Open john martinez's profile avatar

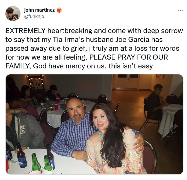tap(13, 14)
